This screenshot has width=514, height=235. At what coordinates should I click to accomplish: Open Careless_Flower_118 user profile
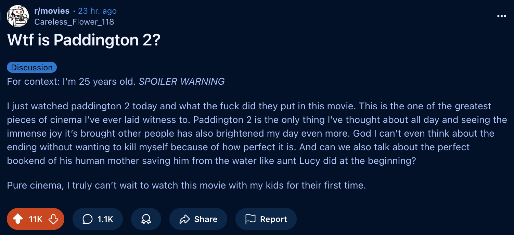pyautogui.click(x=74, y=22)
